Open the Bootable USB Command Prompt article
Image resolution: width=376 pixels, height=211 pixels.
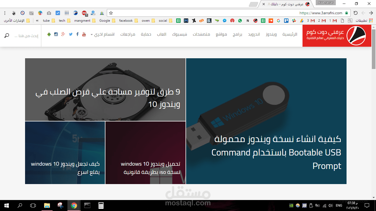(266, 121)
